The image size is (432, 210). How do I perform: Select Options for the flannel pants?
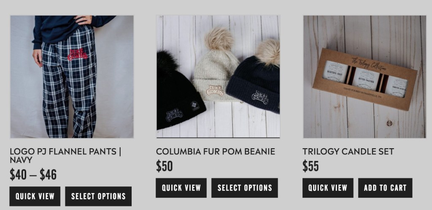(98, 196)
